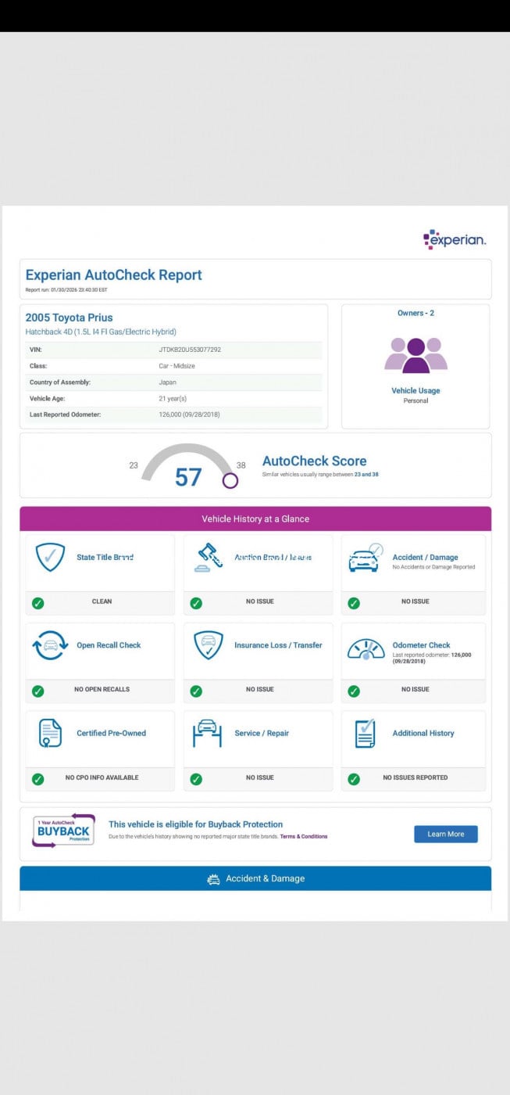Click the State Title Brand shield icon
Image resolution: width=510 pixels, height=1095 pixels.
[51, 558]
